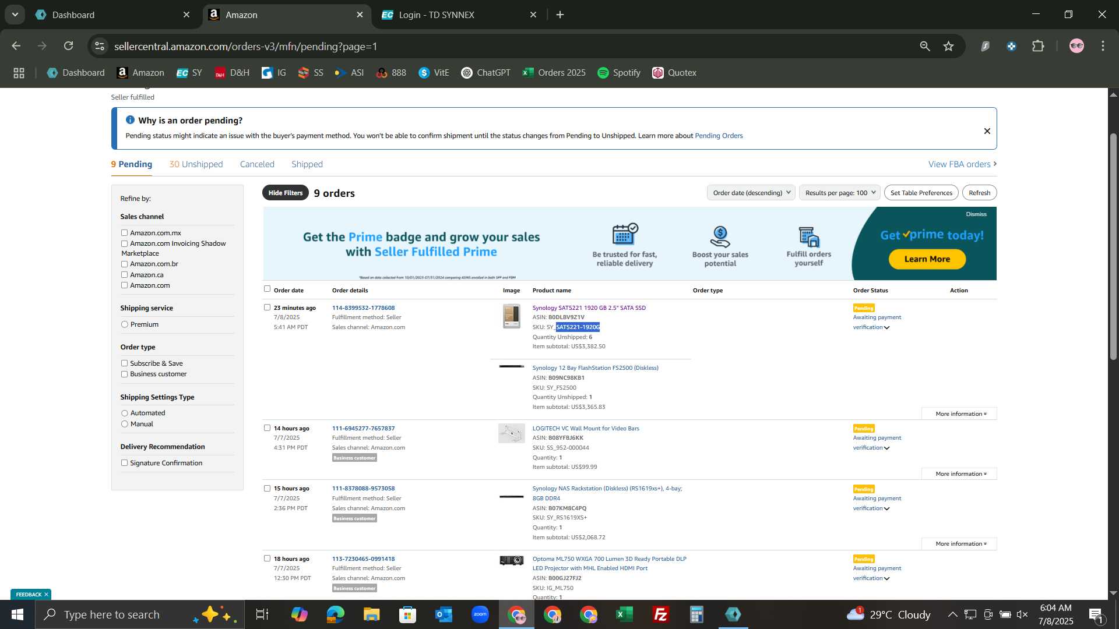Check Signature Confirmation filter
This screenshot has width=1119, height=629.
[x=124, y=463]
